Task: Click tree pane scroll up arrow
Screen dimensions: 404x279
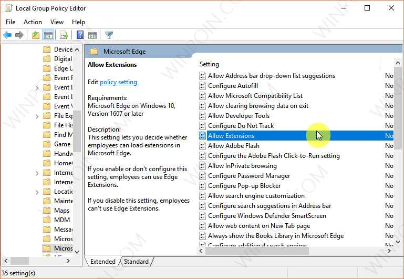Action: pos(77,49)
